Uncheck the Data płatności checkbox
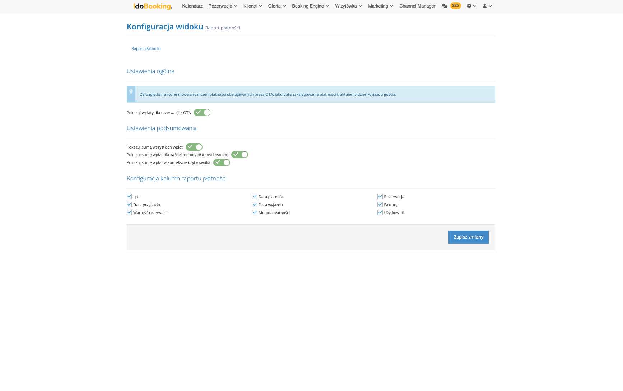The image size is (623, 391). (255, 197)
